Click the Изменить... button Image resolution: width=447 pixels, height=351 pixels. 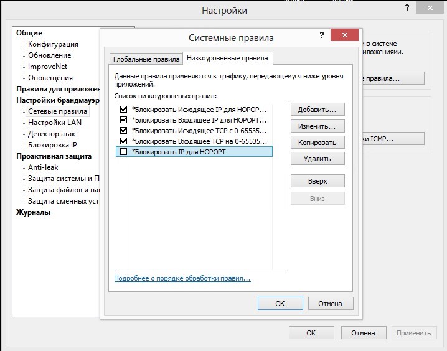[x=318, y=126]
